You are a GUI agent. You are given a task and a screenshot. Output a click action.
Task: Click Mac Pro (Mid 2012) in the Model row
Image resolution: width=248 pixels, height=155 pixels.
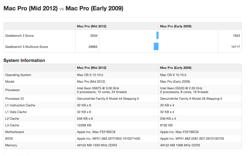click(91, 82)
